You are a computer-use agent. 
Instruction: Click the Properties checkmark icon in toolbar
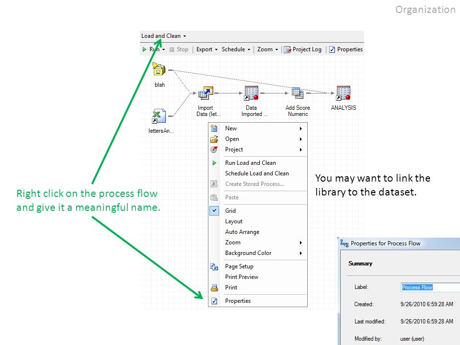[x=332, y=49]
